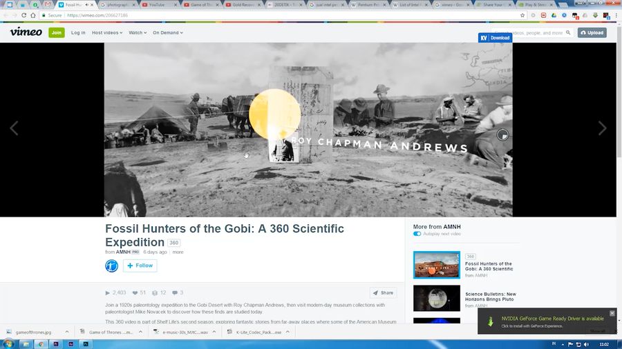Open the Chrome three-dot menu
The width and height of the screenshot is (622, 349).
[616, 15]
